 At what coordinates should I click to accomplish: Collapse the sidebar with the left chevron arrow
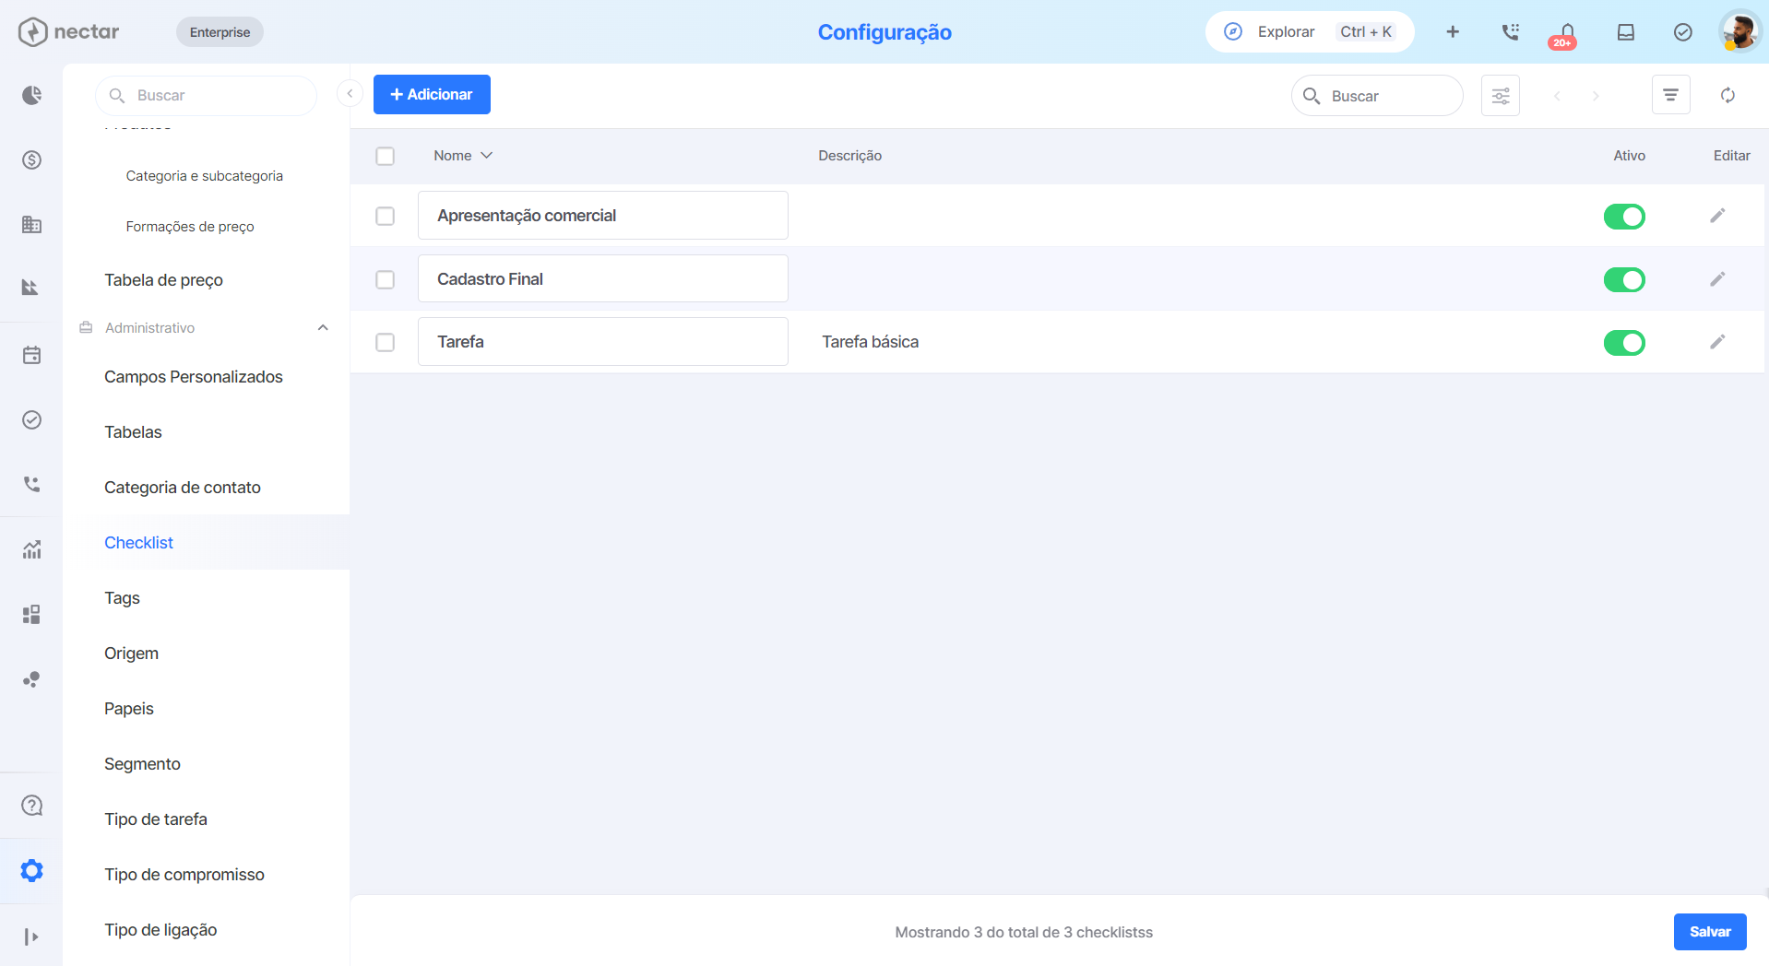(x=350, y=93)
